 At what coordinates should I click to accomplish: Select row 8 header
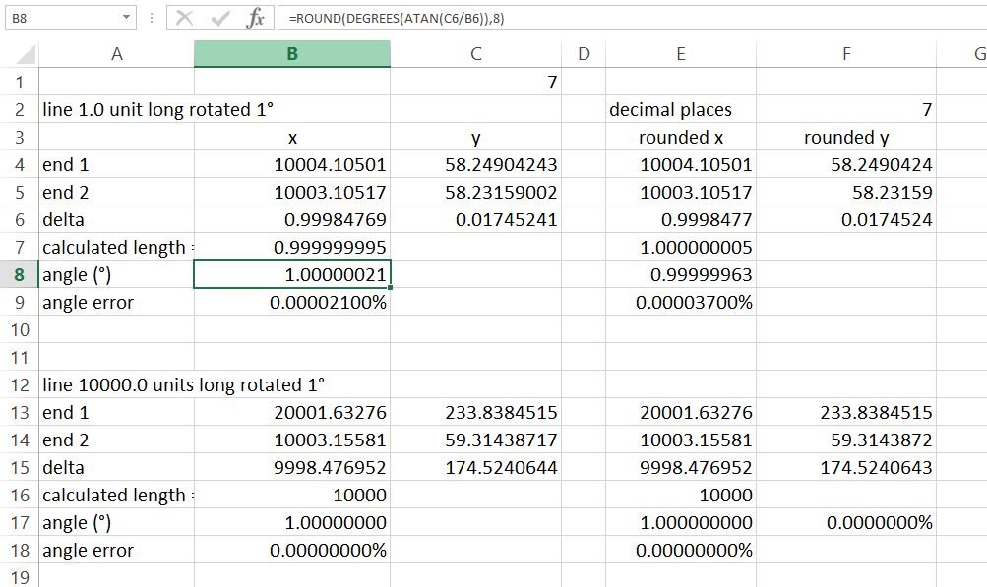[x=20, y=275]
